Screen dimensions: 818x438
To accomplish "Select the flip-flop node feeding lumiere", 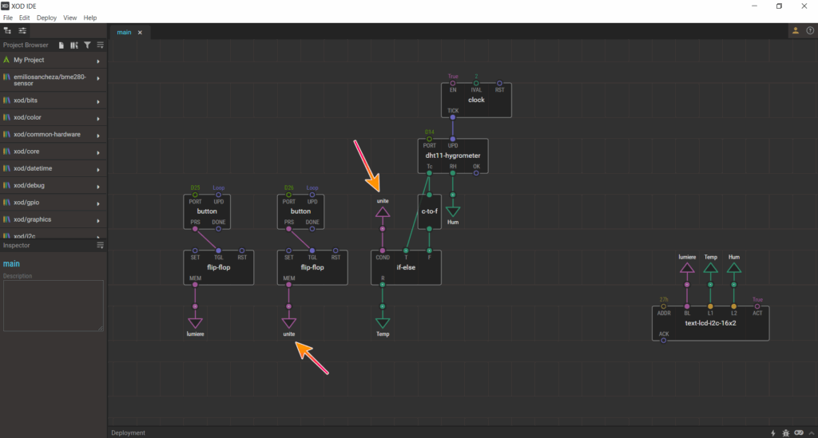I will 219,268.
